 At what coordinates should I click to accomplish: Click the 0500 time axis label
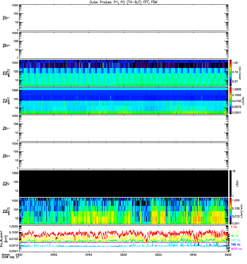click(x=123, y=254)
